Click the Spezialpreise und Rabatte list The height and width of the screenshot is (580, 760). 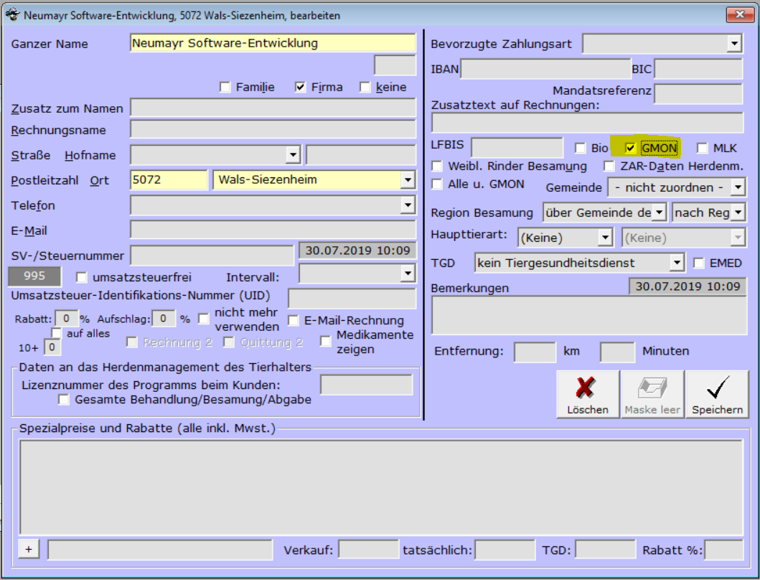click(x=381, y=487)
